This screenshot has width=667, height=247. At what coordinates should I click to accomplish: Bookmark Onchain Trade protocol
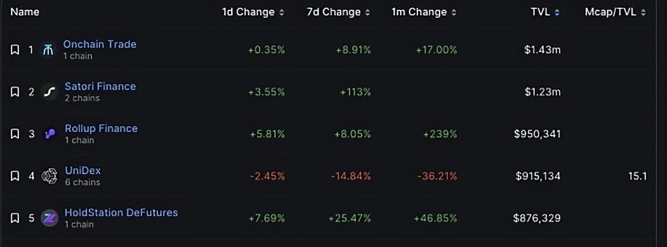point(15,50)
